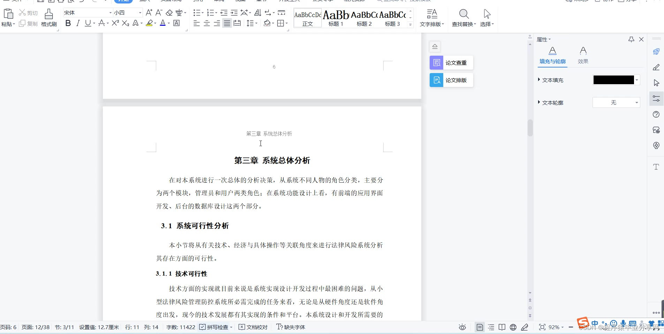Apply subscript with the X₂ icon
Screen dimensions: 664x334
click(126, 23)
